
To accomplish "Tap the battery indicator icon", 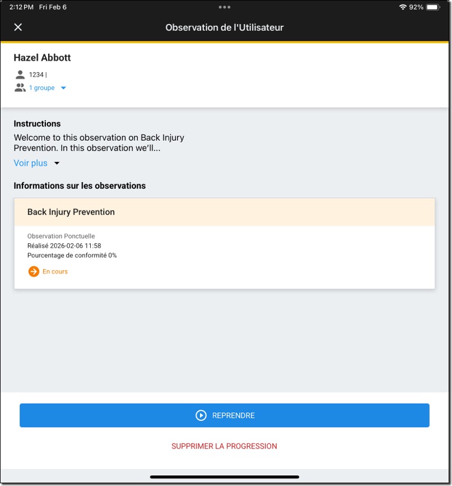I will 433,7.
